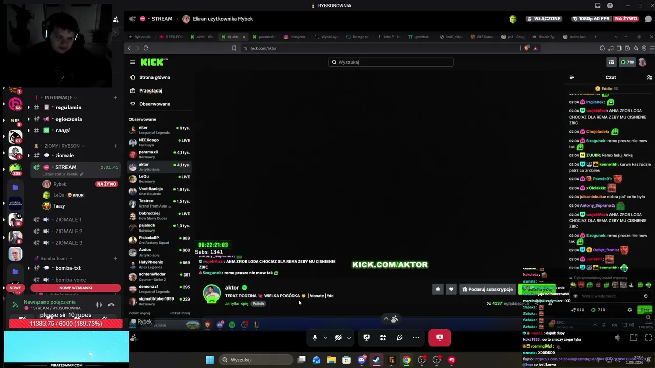The image size is (655, 368).
Task: Focus the Kick Wyszukaj search field
Action: coord(391,62)
